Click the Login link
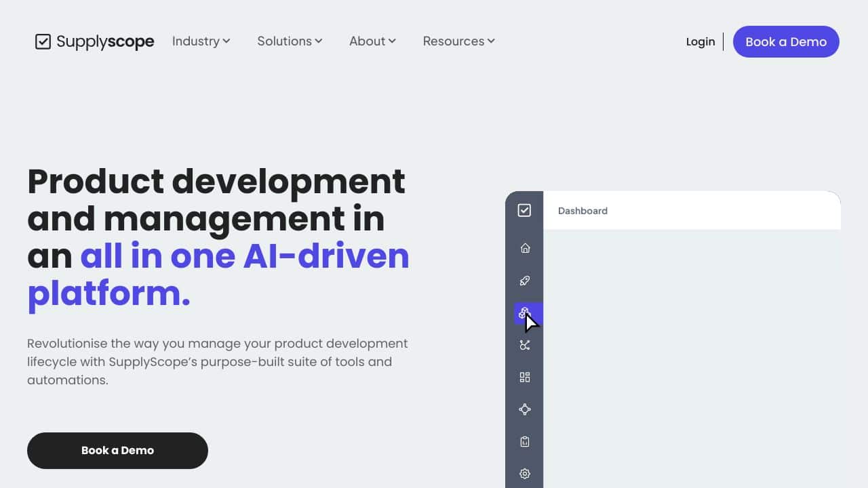The image size is (868, 488). coord(701,42)
